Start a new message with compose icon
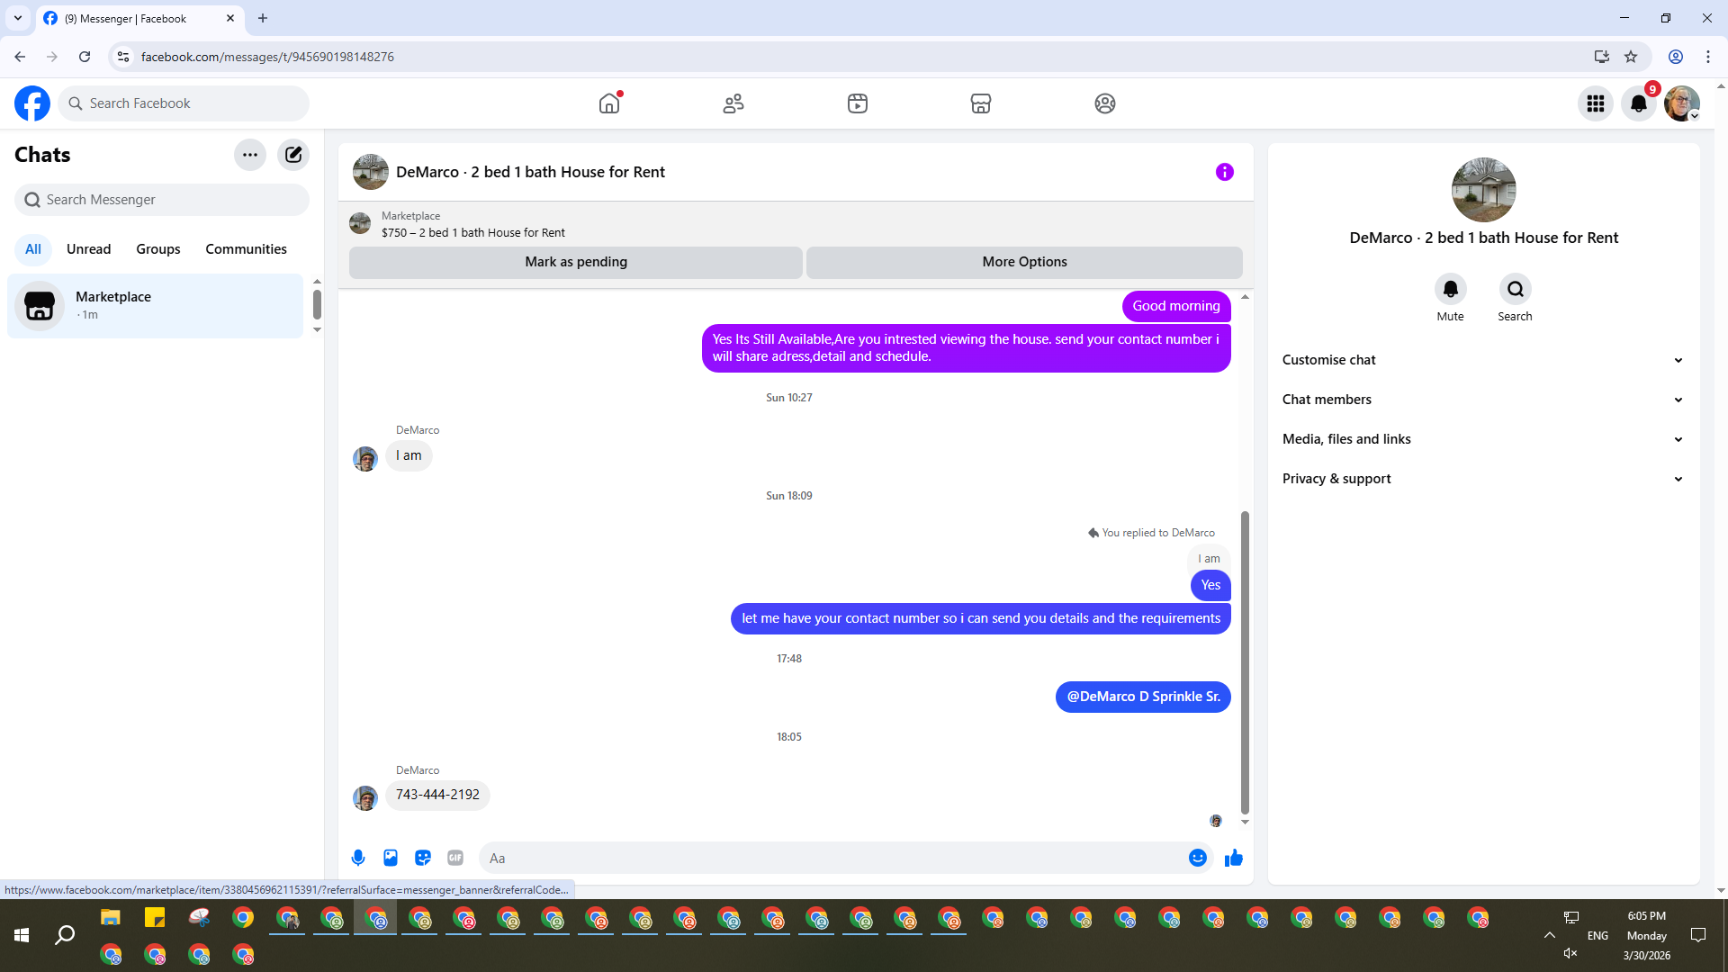This screenshot has width=1728, height=972. point(293,155)
